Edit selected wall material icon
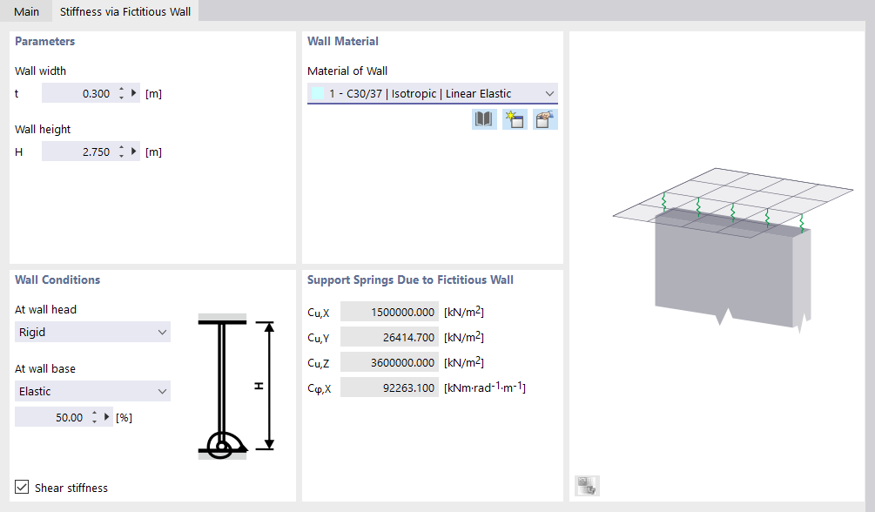Image resolution: width=875 pixels, height=512 pixels. click(x=545, y=119)
